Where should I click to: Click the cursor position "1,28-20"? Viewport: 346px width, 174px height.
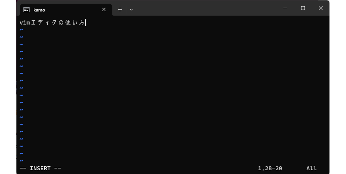click(x=270, y=168)
